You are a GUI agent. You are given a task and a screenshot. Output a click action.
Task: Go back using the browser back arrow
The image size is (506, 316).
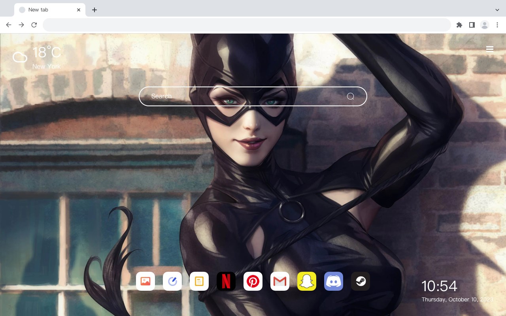[x=9, y=25]
